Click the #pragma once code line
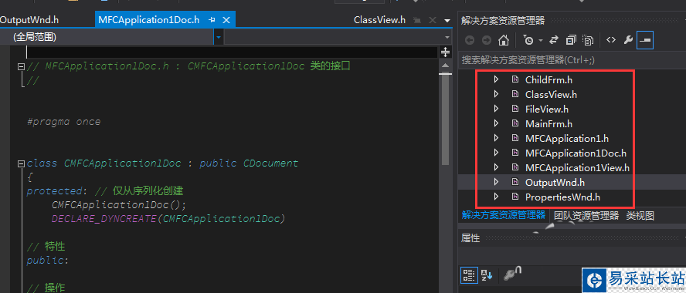Screen dimensions: 686x293 coord(64,121)
